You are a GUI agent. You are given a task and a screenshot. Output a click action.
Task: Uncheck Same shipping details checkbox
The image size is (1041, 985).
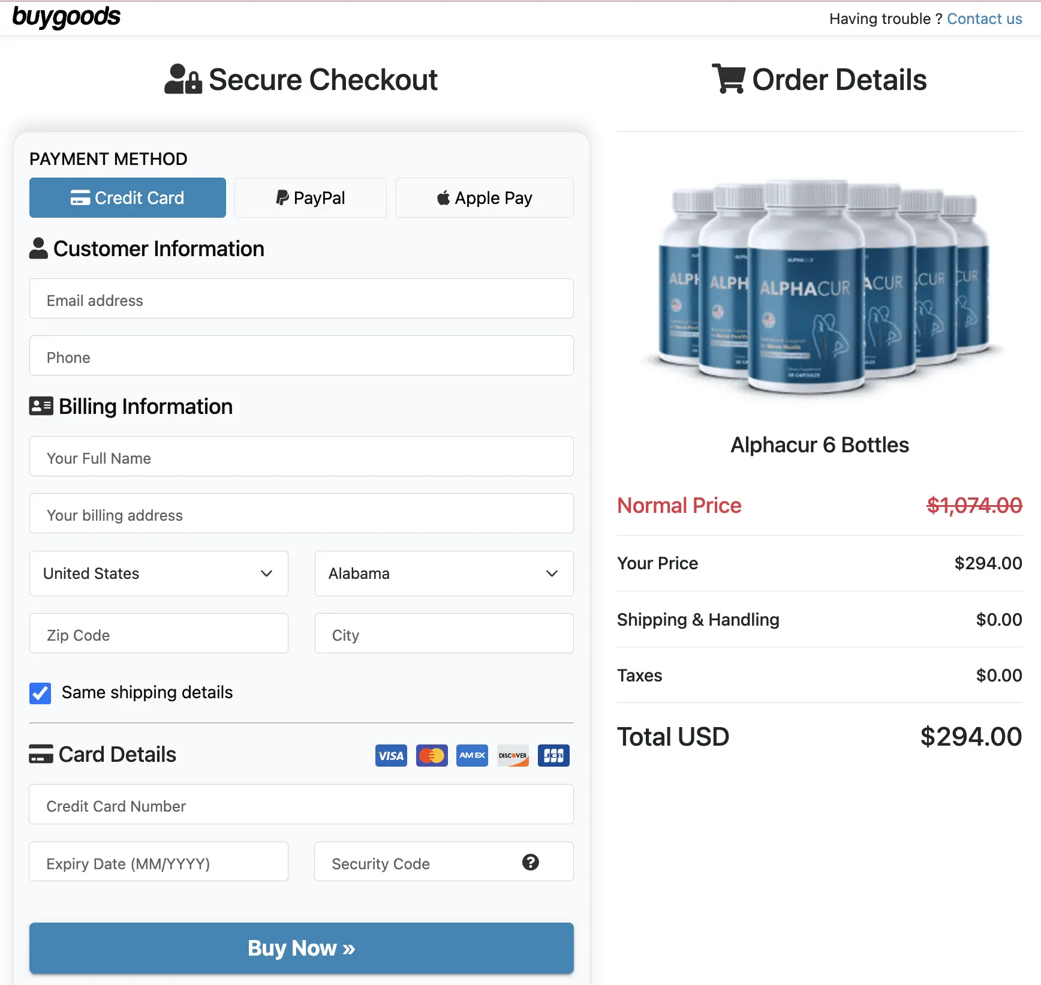click(x=40, y=693)
